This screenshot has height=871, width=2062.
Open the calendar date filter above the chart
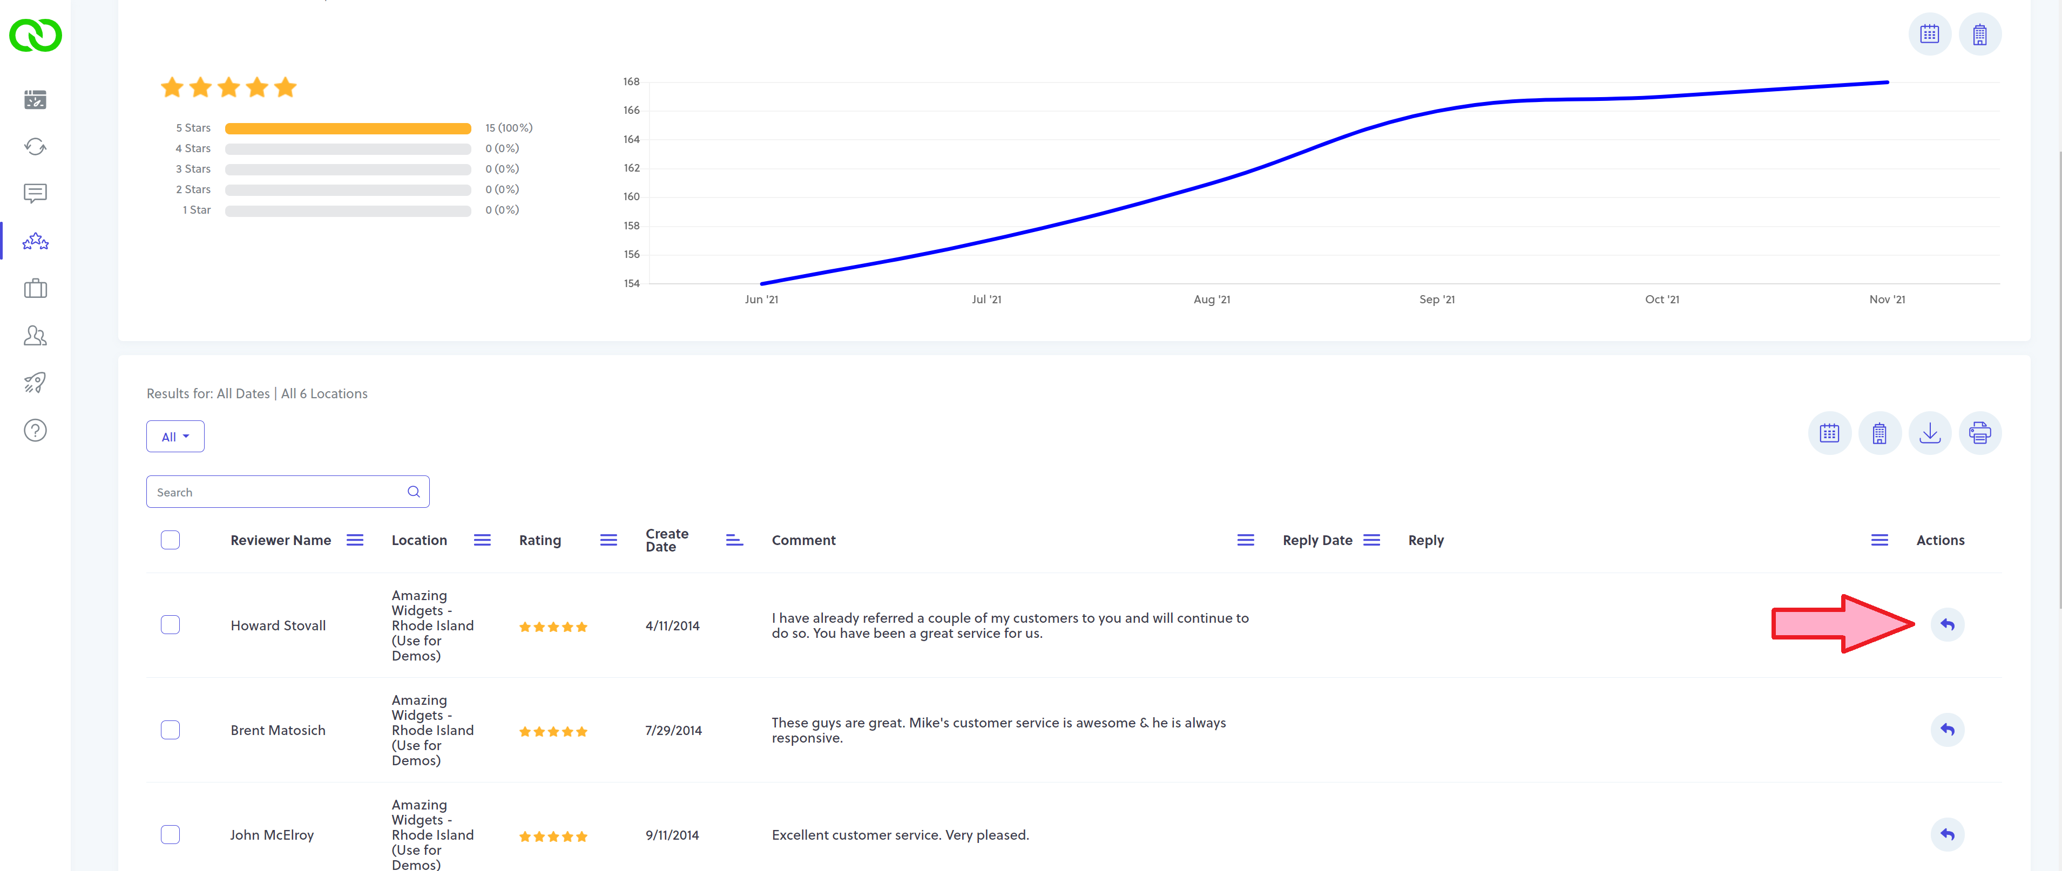pos(1929,35)
